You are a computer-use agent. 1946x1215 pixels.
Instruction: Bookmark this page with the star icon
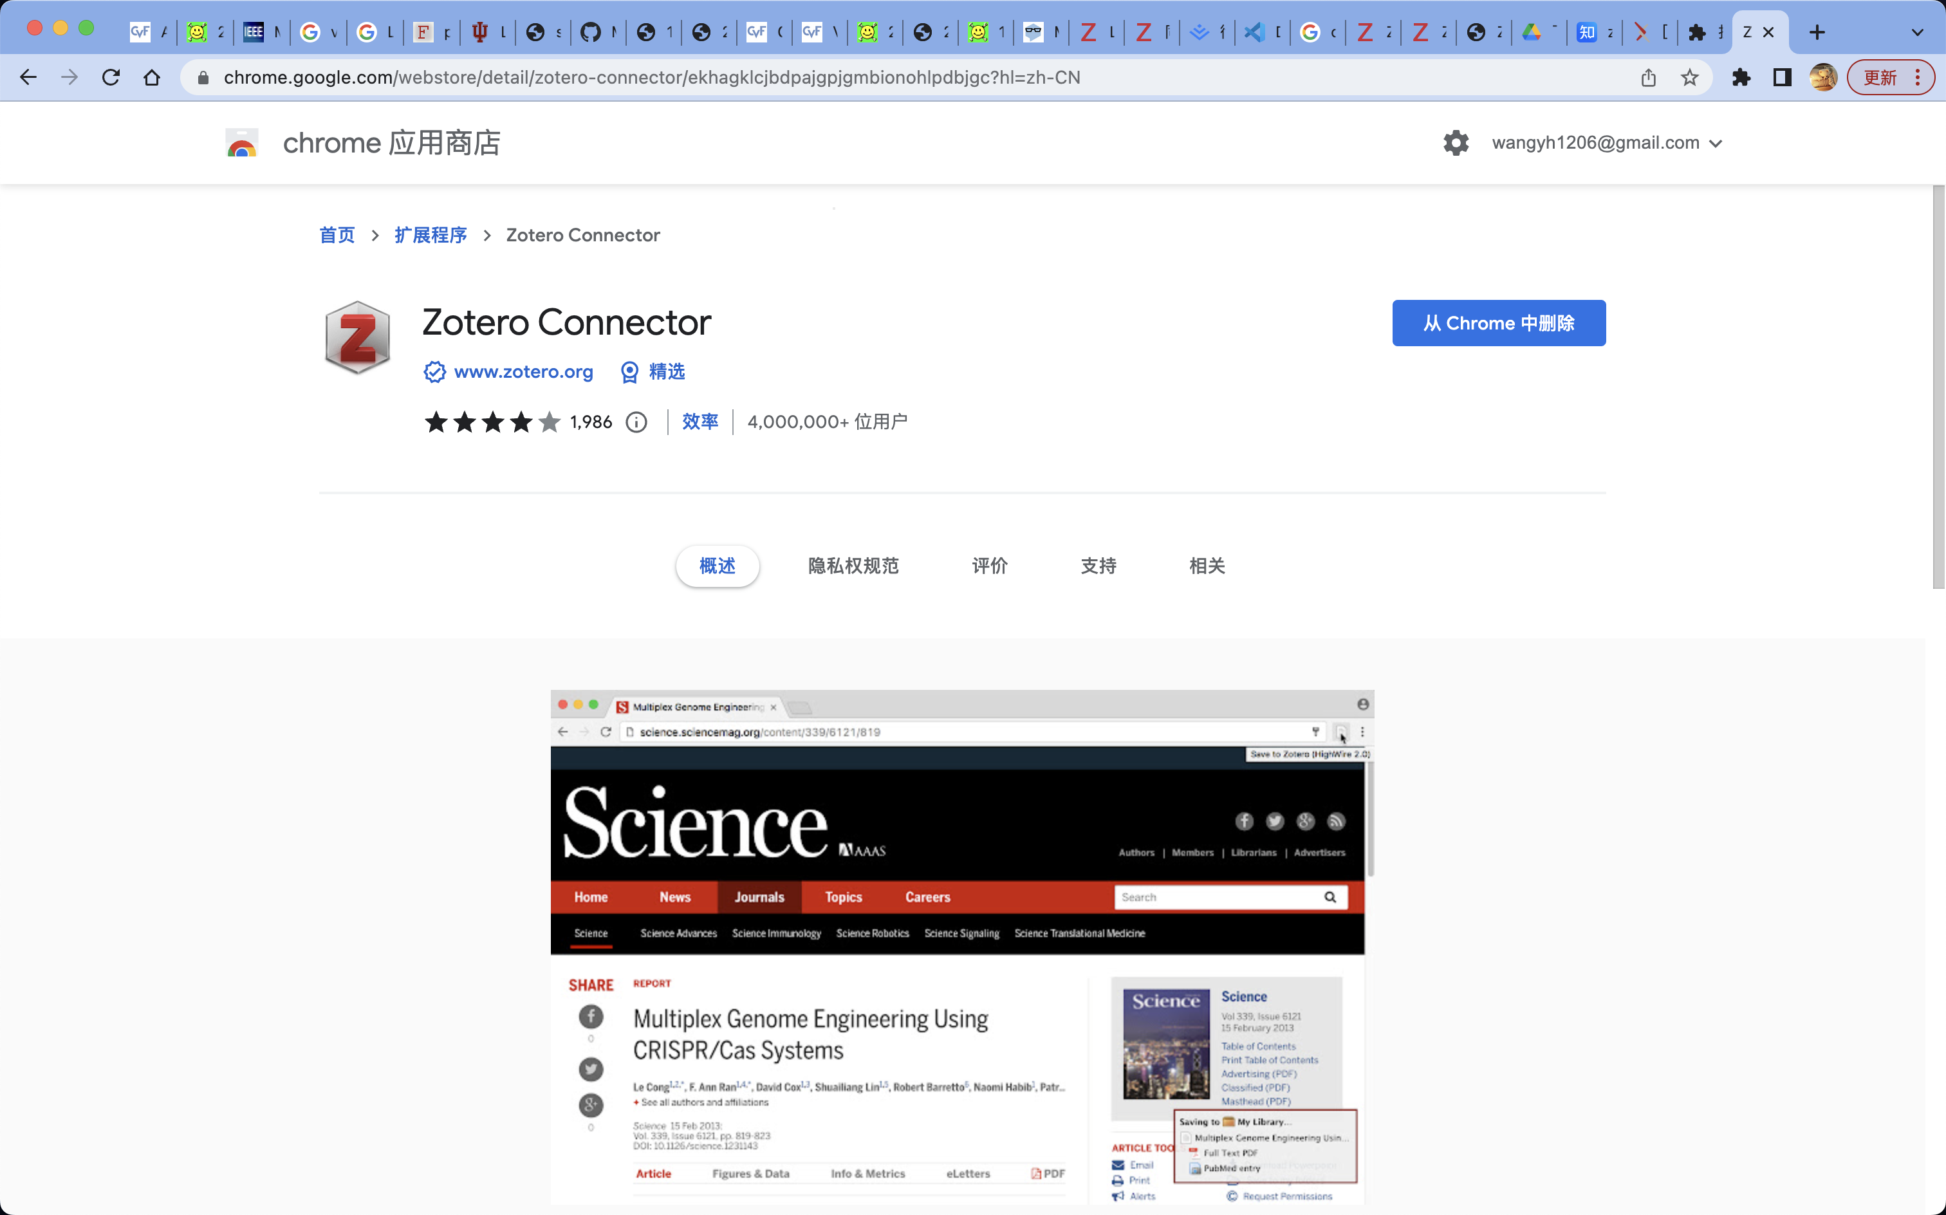point(1690,77)
